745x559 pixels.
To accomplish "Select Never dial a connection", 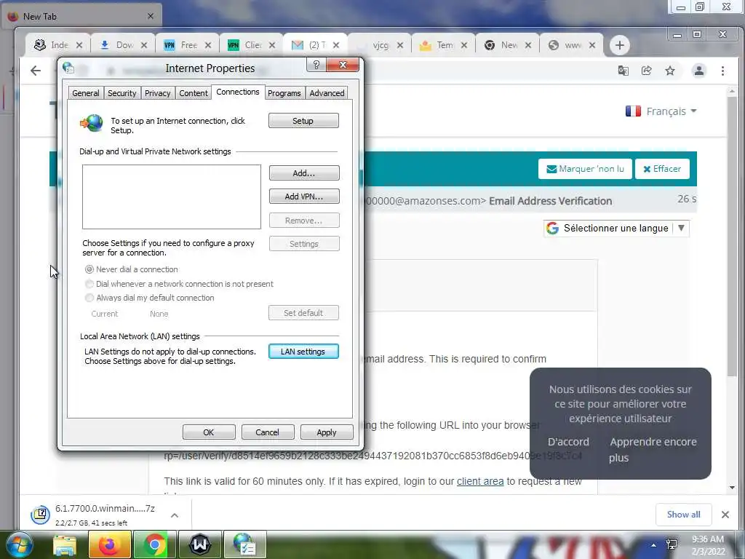I will pos(131,269).
